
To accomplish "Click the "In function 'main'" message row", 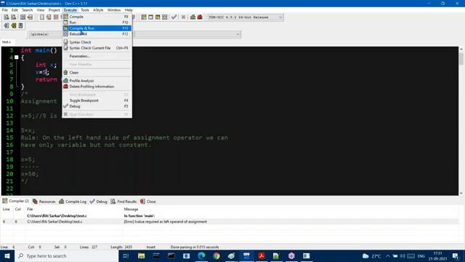I will point(230,216).
